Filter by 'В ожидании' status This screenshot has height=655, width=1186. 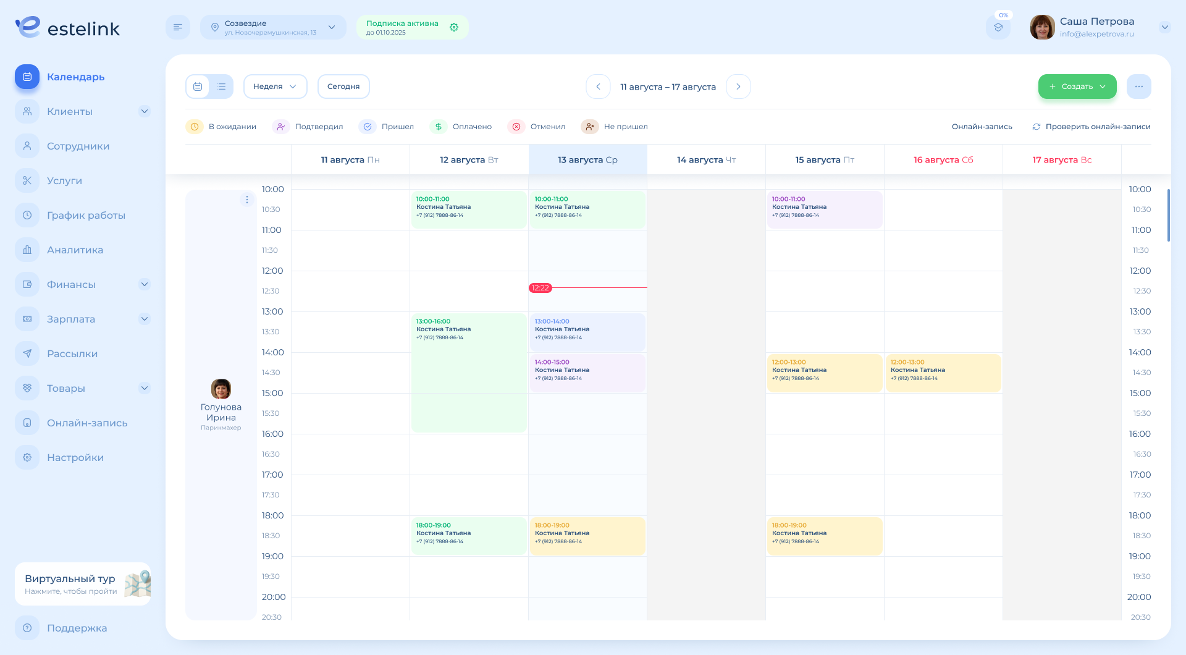coord(221,127)
